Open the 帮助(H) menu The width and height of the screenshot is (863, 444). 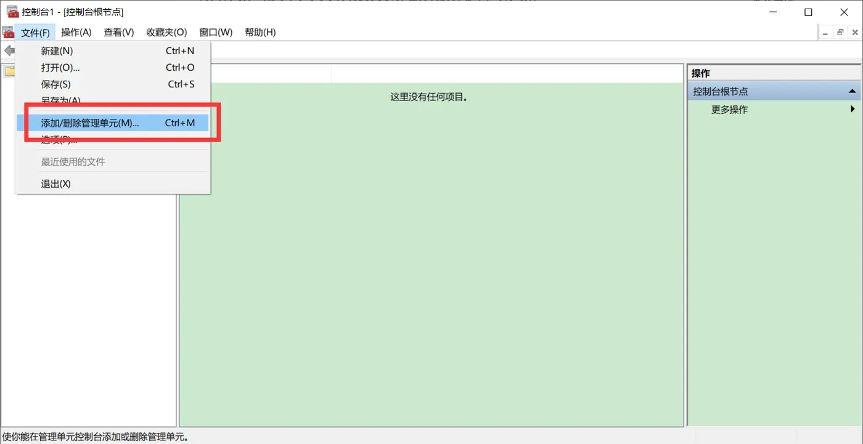click(260, 33)
